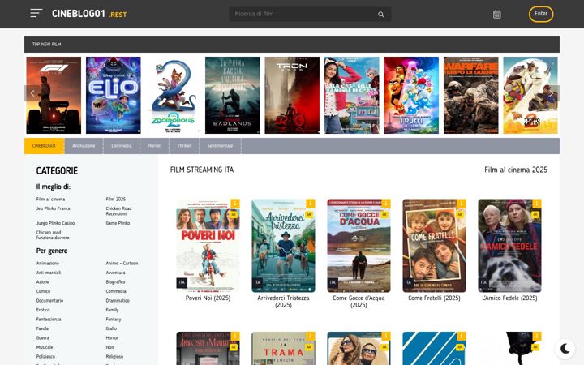Click the CINEBLOG01 .REST logo
The image size is (584, 365).
(x=89, y=14)
